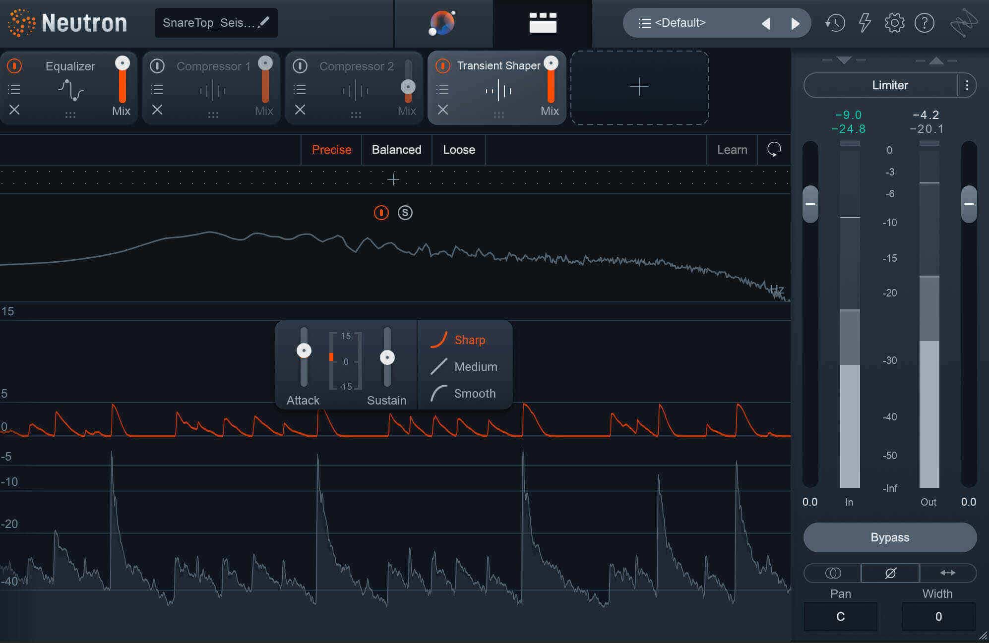Click the swap channels arrow icon
Viewport: 989px width, 643px height.
[x=948, y=573]
